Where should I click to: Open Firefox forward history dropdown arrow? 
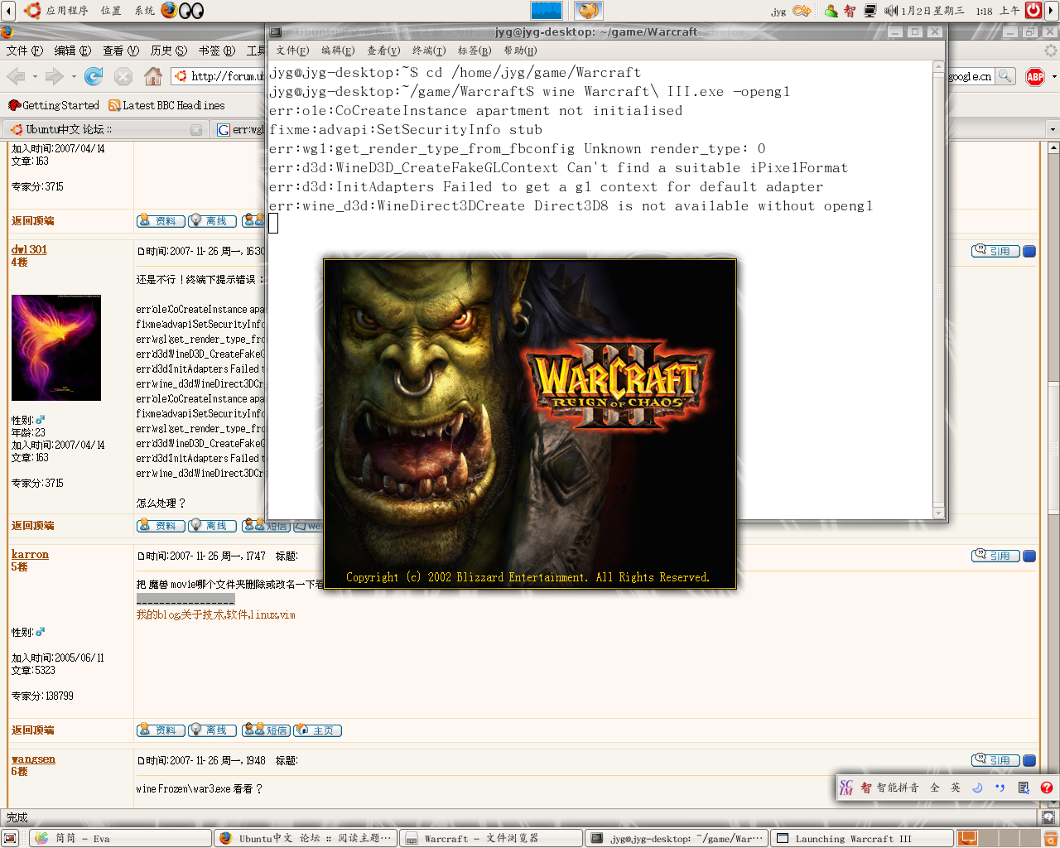pyautogui.click(x=74, y=77)
